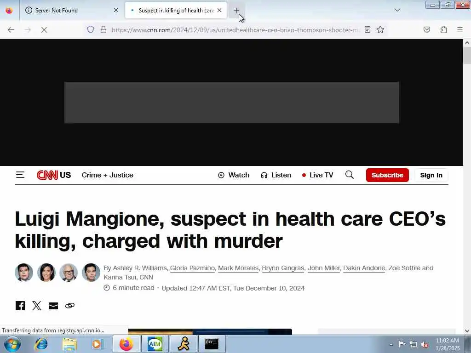Screen dimensions: 471x353
Task: Go to CNN home via logo
Action: 47,175
